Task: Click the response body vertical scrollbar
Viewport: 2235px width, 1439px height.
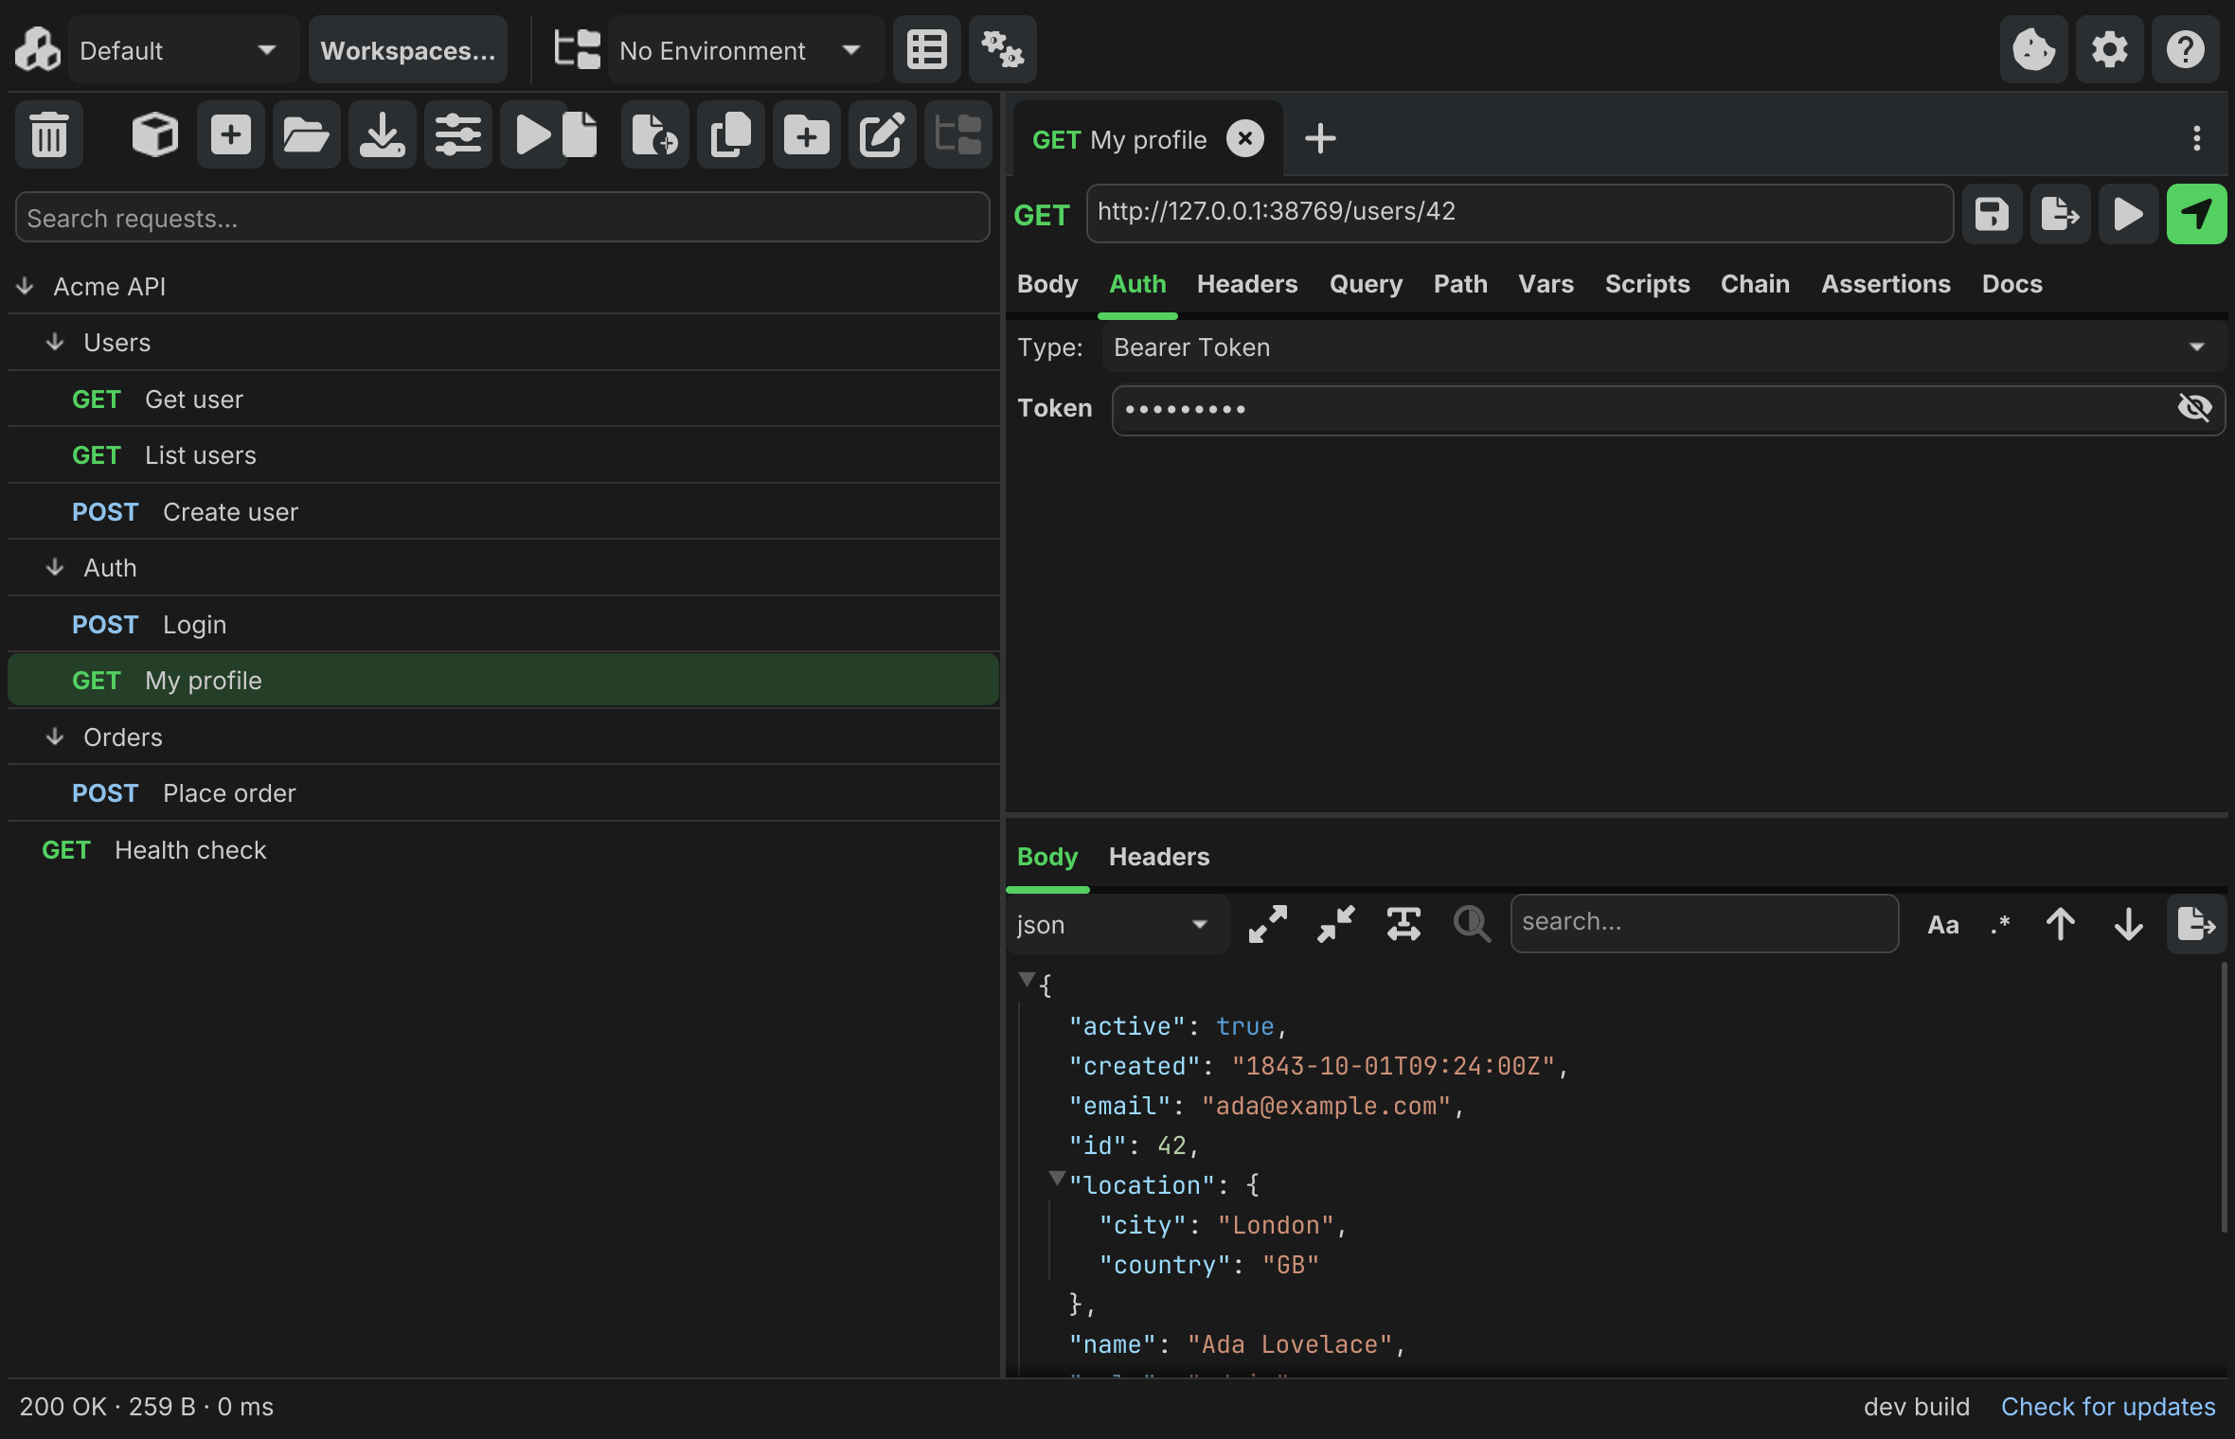Action: [2223, 1098]
